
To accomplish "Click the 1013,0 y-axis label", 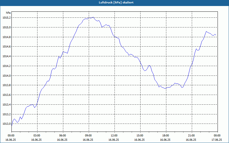I will pos(7,124).
